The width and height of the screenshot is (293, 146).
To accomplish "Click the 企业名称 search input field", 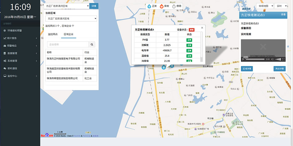I will (68, 44).
